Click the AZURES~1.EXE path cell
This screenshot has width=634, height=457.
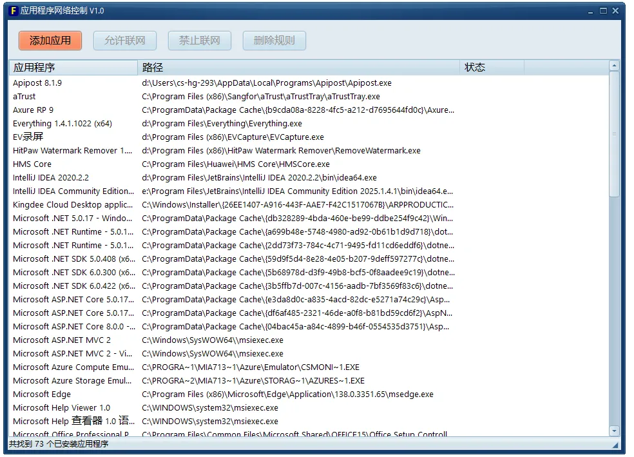coord(253,381)
